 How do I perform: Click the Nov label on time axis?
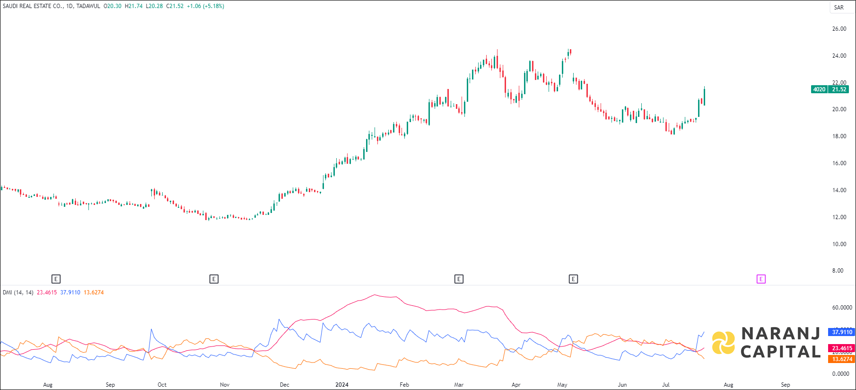tap(225, 385)
